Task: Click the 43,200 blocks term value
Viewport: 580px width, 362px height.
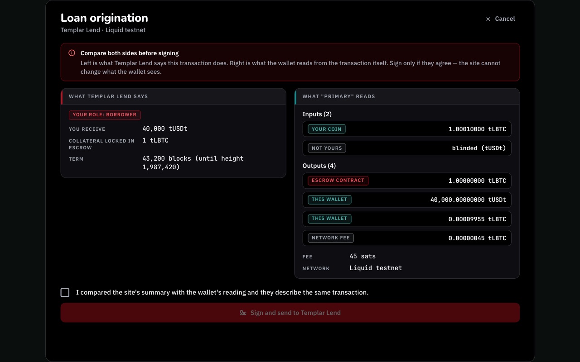Action: 193,163
